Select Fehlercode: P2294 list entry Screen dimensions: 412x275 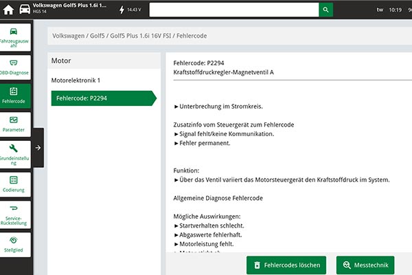[103, 98]
